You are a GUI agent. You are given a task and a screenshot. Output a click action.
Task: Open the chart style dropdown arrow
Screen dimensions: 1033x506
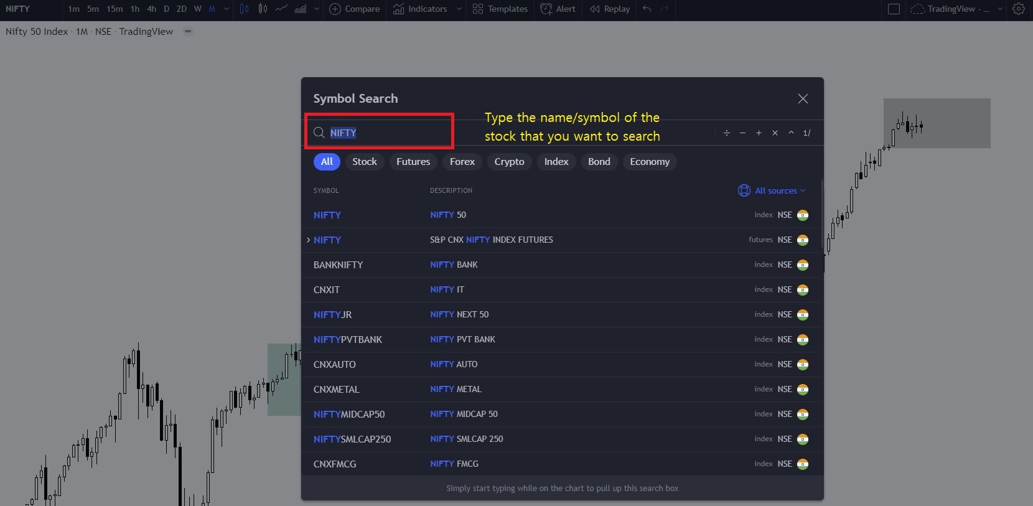317,9
